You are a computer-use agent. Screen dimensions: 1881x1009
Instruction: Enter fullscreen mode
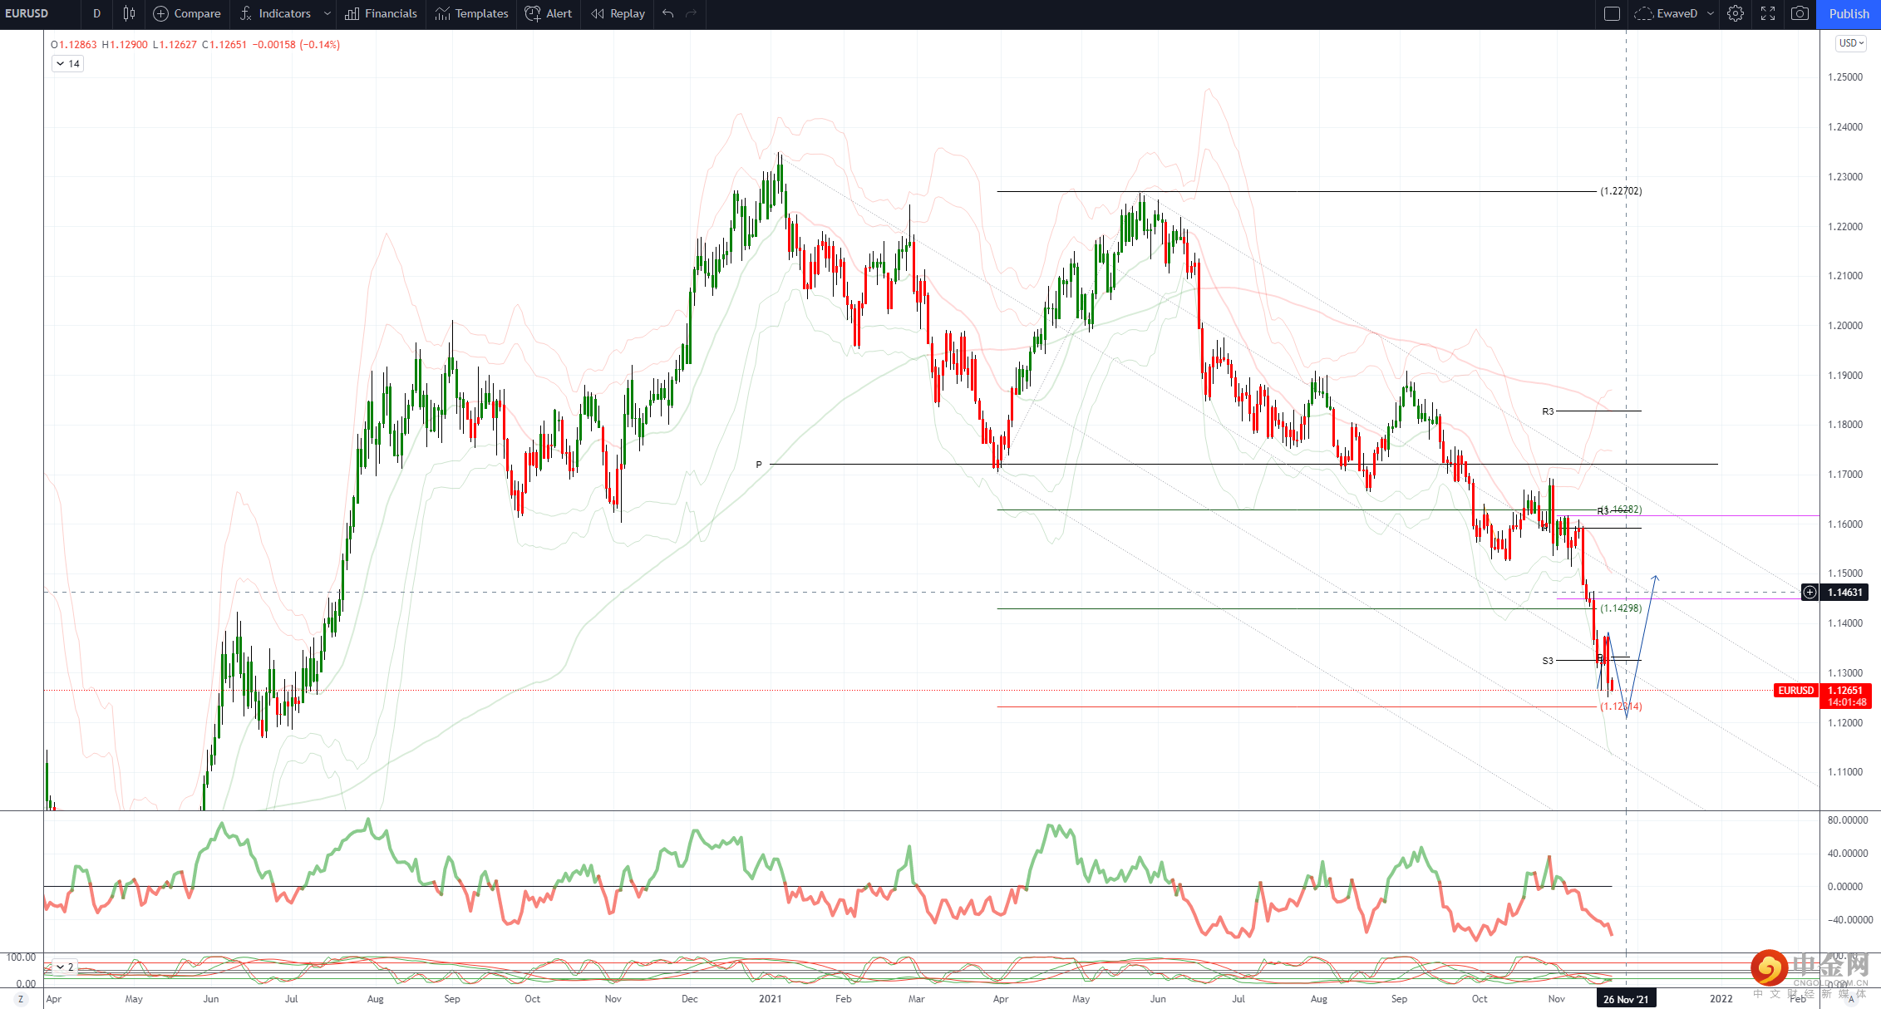coord(1768,13)
